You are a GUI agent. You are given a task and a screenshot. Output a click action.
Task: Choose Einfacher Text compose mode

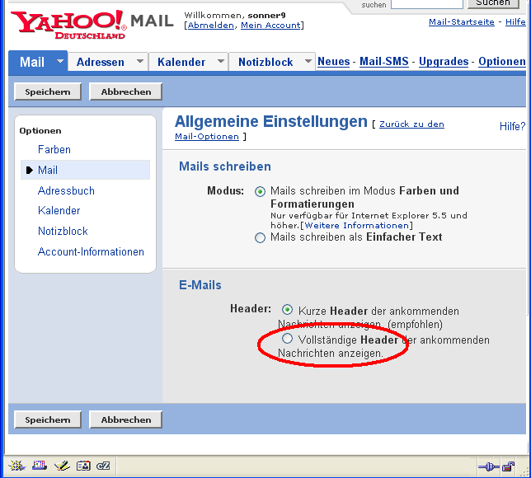coord(260,237)
